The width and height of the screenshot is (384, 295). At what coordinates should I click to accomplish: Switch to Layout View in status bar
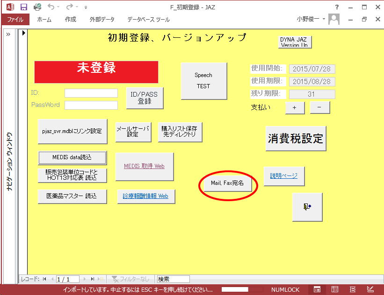click(x=352, y=289)
